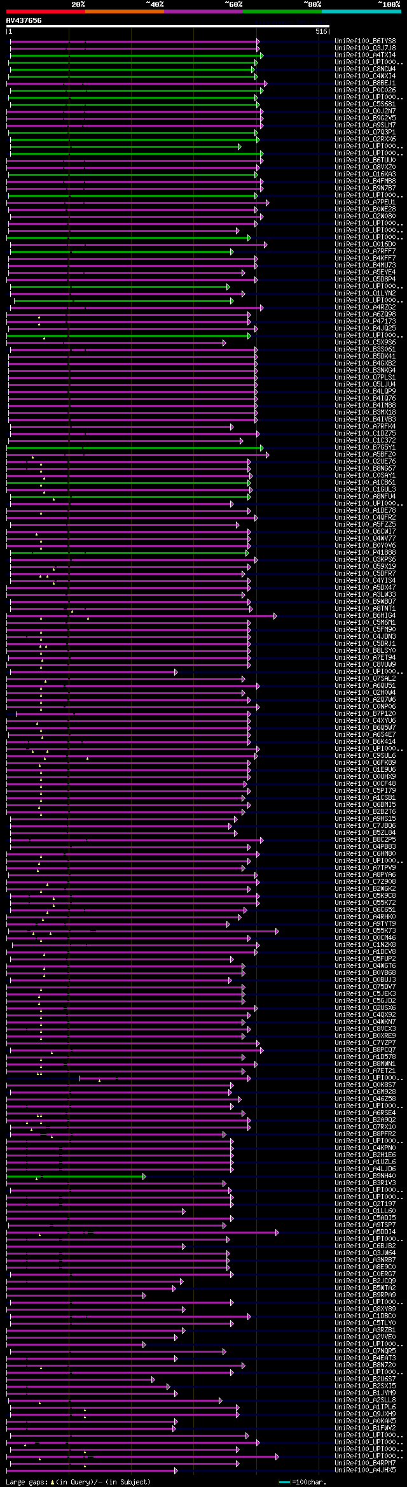This screenshot has width=407, height=1487.
Task: Click the UniRef100_B9N7B7 label
Action: tap(365, 188)
